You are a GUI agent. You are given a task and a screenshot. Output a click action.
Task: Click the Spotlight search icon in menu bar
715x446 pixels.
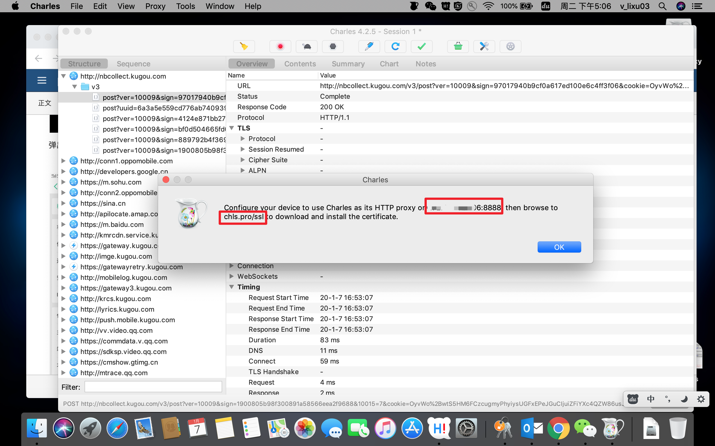tap(662, 6)
